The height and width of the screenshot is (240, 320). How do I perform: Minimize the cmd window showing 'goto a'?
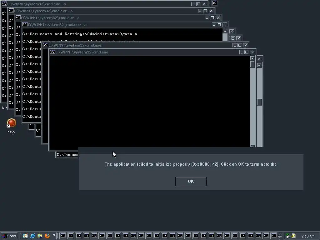[x=214, y=25]
